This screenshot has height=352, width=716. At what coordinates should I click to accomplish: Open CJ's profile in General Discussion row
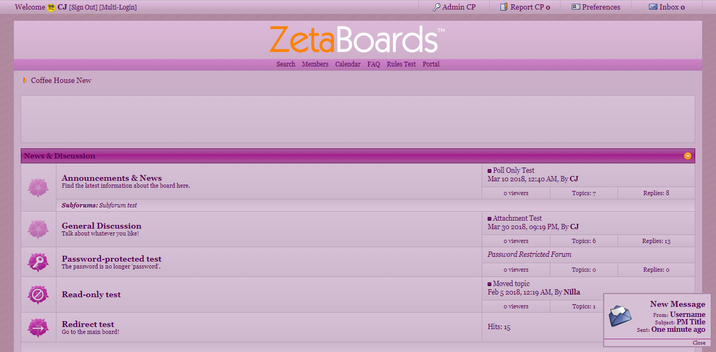pos(574,227)
